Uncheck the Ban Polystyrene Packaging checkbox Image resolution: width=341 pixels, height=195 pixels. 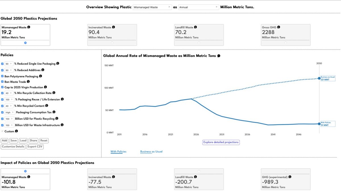tap(3, 76)
